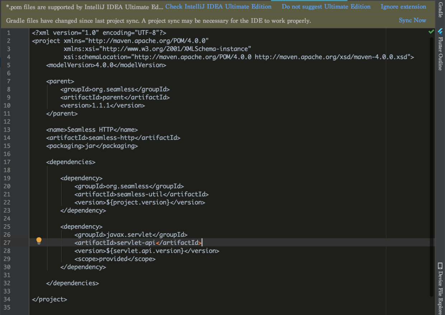
Task: Click the Ignore extension link
Action: 403,6
